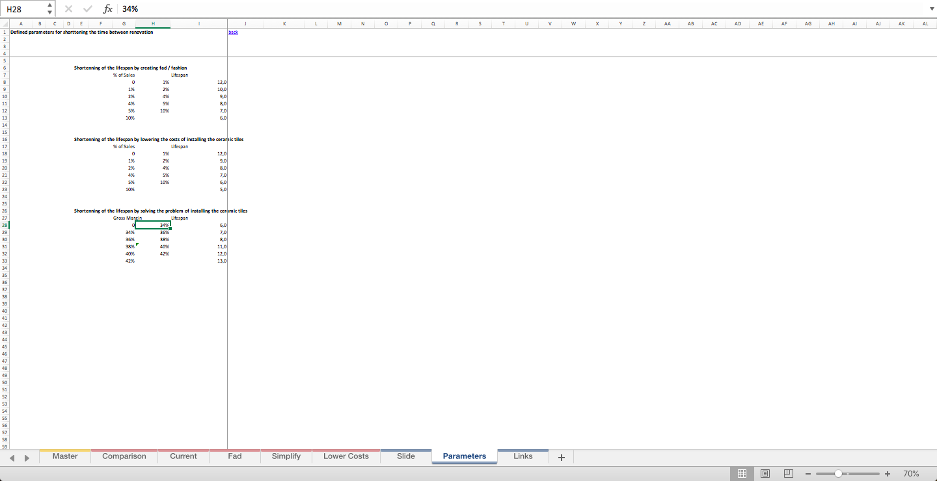Click the Insert Function fx icon
The height and width of the screenshot is (481, 937).
[108, 8]
